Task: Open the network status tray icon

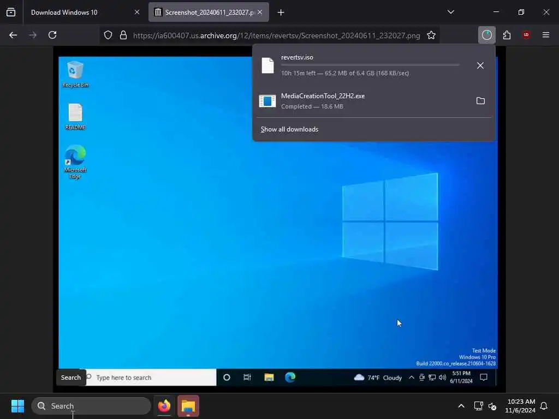Action: [478, 406]
